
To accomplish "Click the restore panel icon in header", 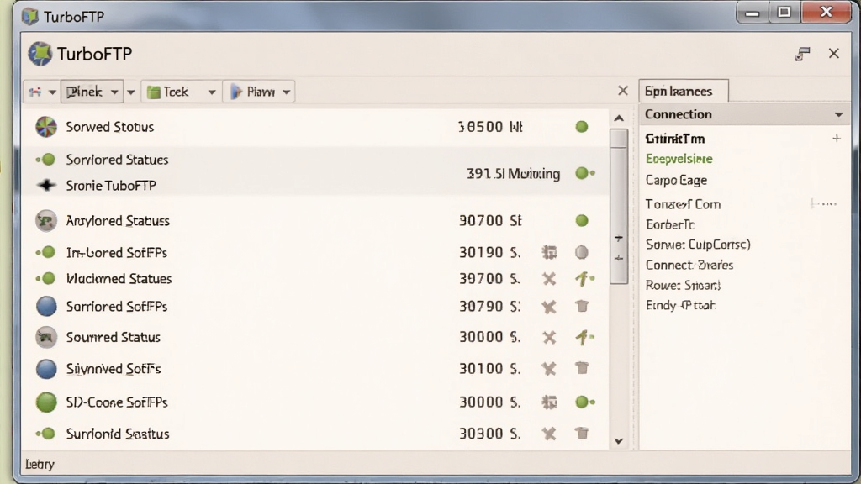I will tap(803, 54).
